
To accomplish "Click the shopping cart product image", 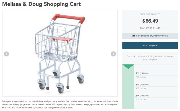I will [60, 53].
